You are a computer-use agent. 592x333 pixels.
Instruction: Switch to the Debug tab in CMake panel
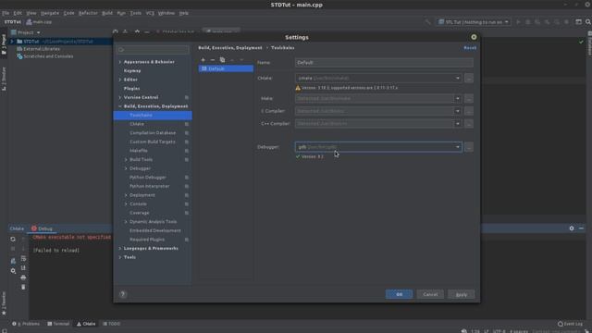tap(42, 228)
